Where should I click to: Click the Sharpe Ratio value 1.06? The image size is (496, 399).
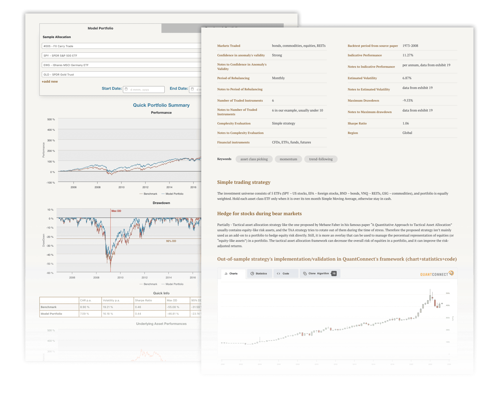[x=406, y=123]
